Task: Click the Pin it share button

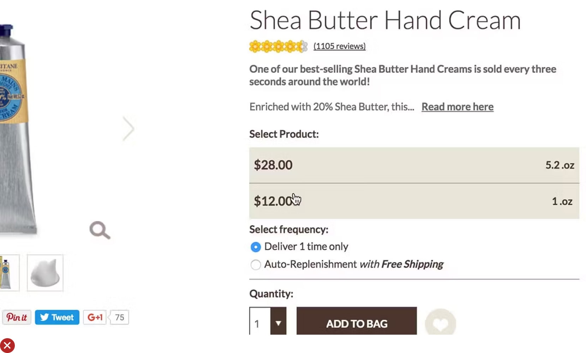Action: point(17,317)
